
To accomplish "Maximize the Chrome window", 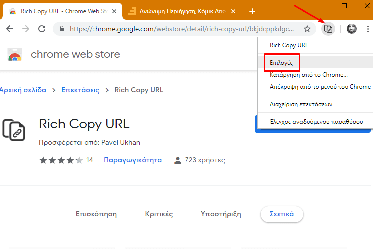I will point(344,6).
